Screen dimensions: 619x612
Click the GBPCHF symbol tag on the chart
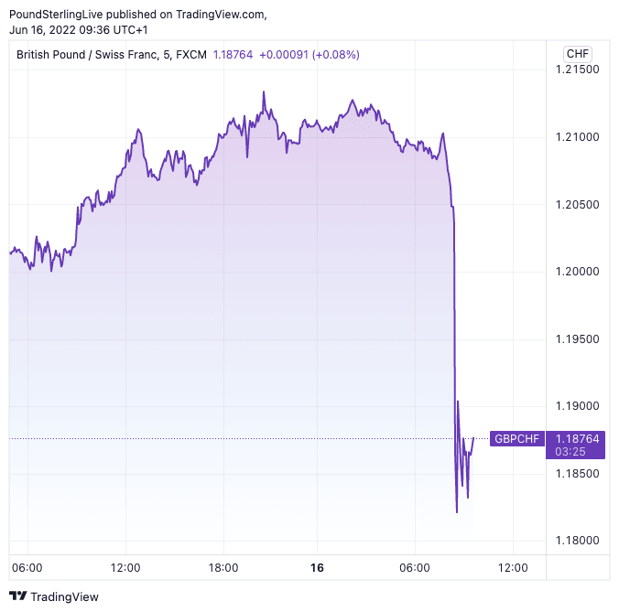[517, 439]
